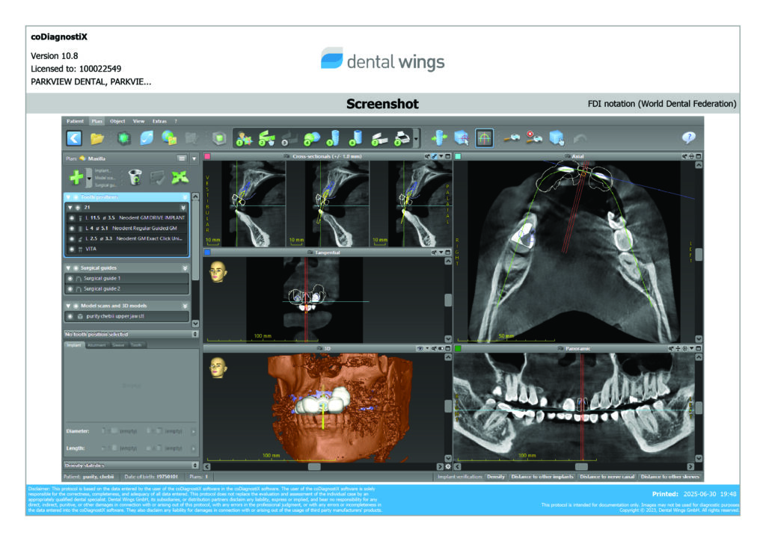This screenshot has height=541, width=766.
Task: Click the green plus add object button
Action: [76, 177]
